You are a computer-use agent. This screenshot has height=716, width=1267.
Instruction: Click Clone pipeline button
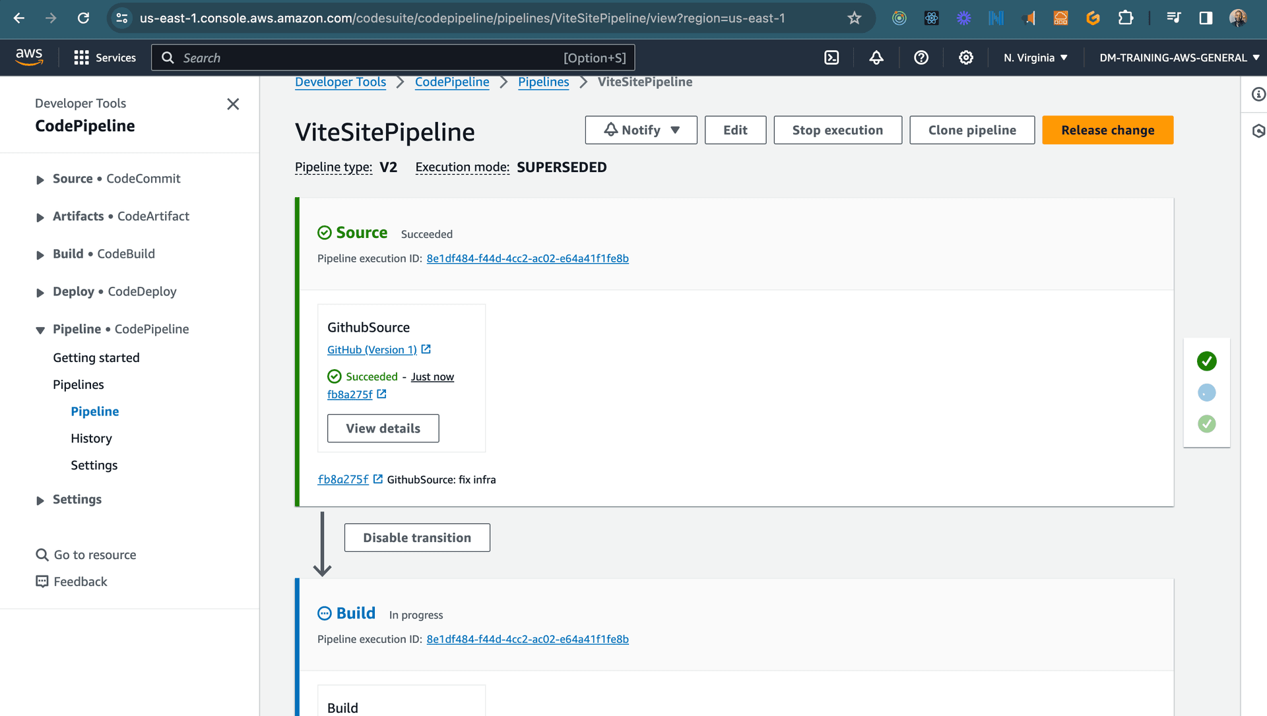point(972,130)
